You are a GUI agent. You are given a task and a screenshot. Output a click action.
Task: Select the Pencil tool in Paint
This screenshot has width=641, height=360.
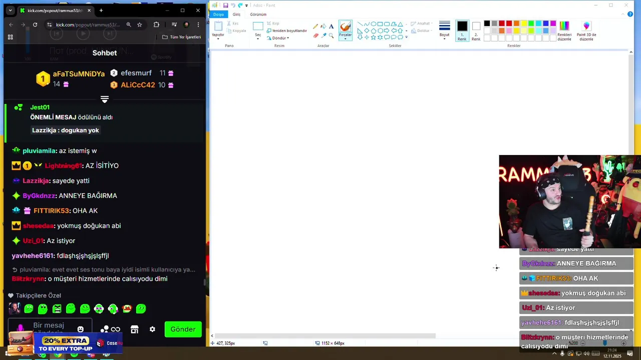[x=315, y=26]
